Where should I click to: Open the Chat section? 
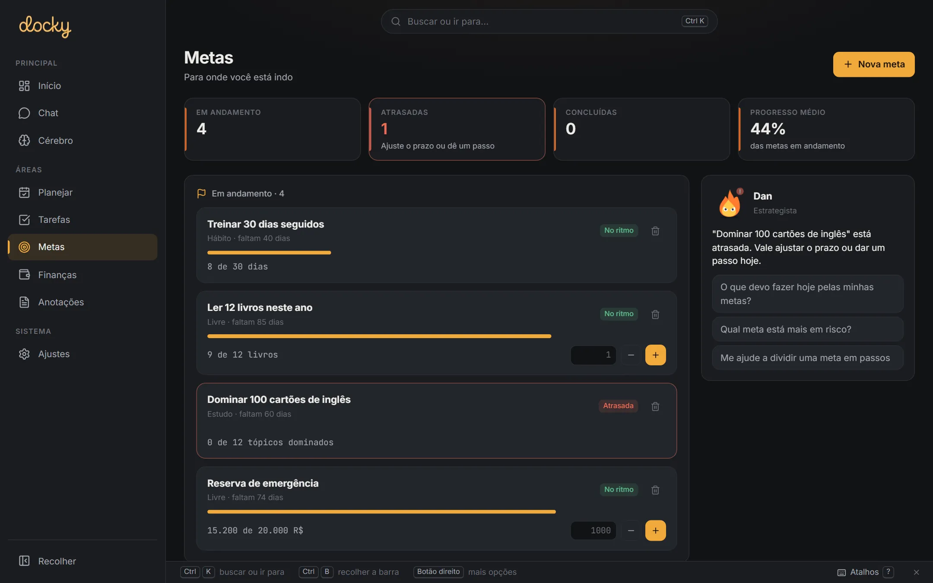(x=83, y=113)
